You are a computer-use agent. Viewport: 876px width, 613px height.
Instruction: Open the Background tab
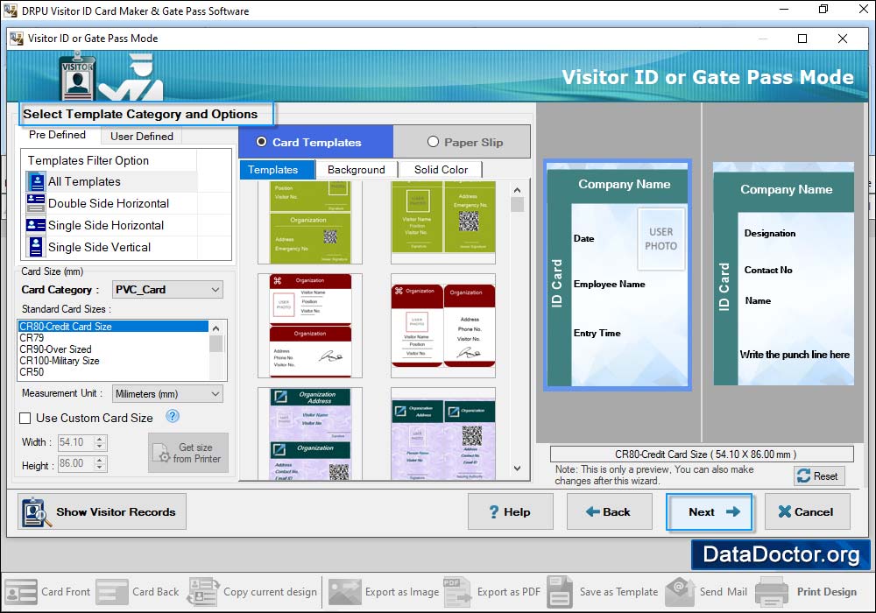(x=357, y=170)
